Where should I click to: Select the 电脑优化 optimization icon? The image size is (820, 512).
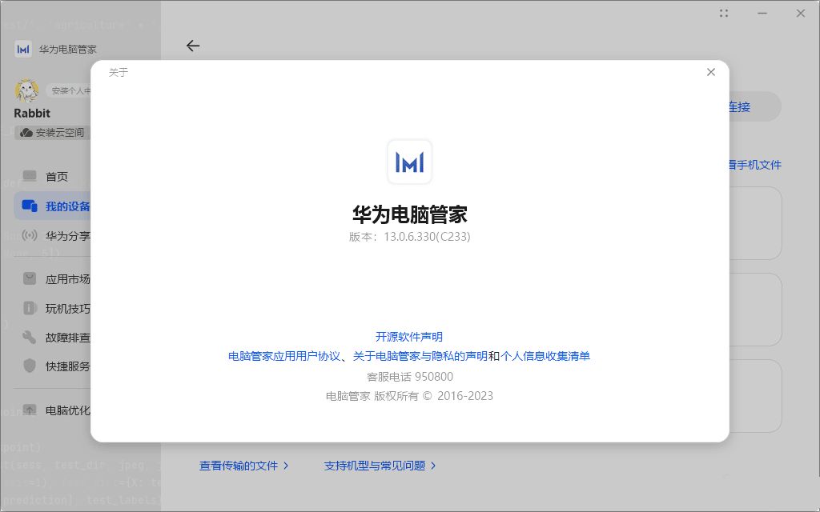tap(30, 410)
